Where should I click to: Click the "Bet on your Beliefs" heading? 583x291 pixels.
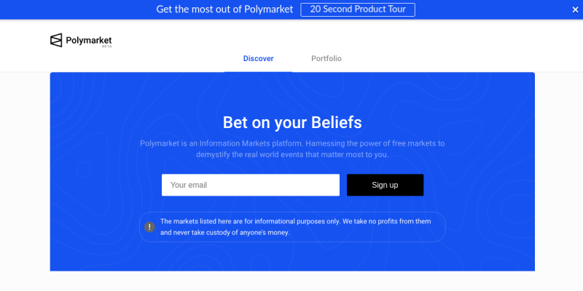coord(291,122)
